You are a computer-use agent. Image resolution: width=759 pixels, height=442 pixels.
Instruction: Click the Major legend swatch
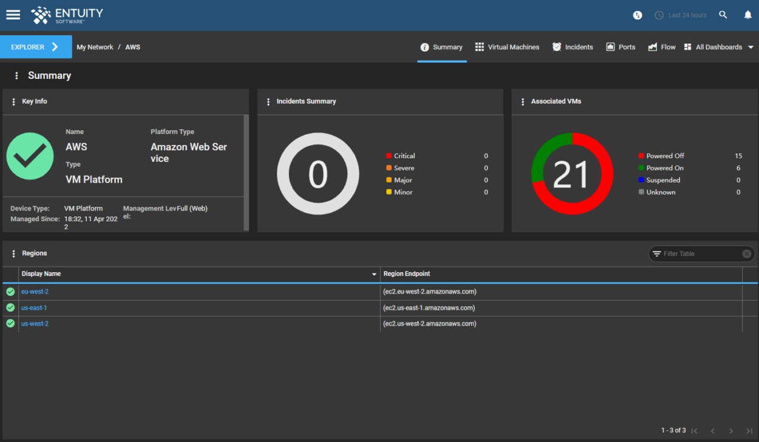click(x=389, y=180)
